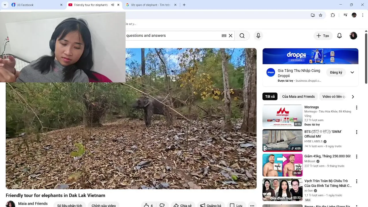Image resolution: width=368 pixels, height=207 pixels.
Task: Start voice search with microphone icon
Action: click(x=258, y=36)
